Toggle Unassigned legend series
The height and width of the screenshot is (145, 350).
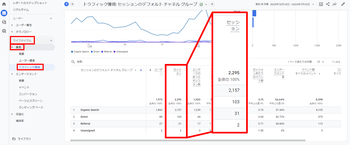pos(121,52)
